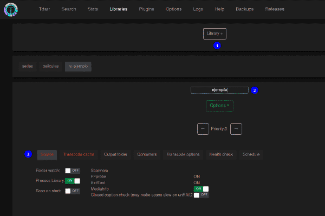Open the Options nav item
This screenshot has height=216, width=325.
click(x=173, y=9)
